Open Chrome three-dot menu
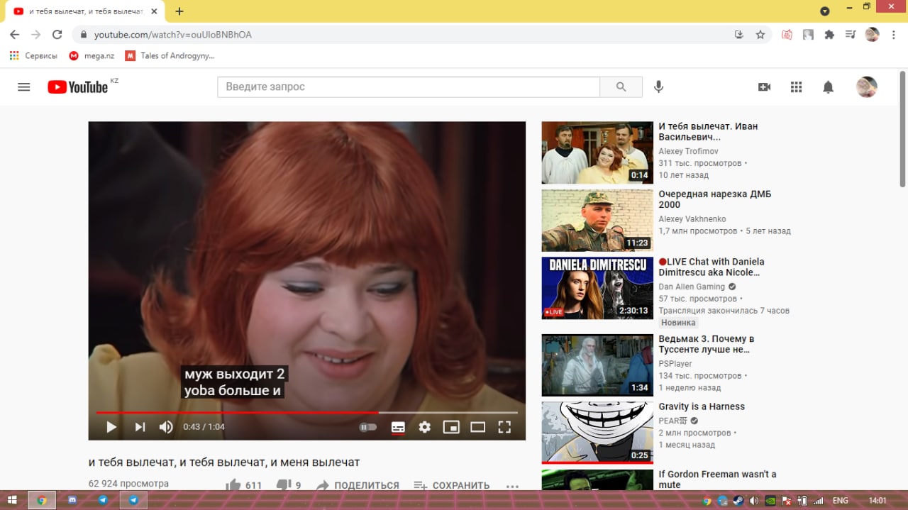The height and width of the screenshot is (510, 908). (x=894, y=34)
